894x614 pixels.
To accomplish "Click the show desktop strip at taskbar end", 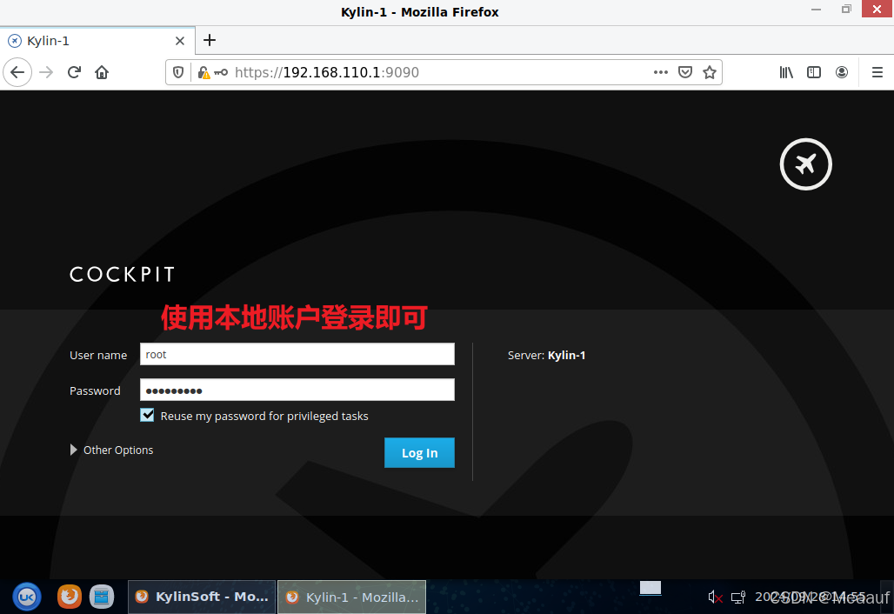I will click(x=887, y=597).
